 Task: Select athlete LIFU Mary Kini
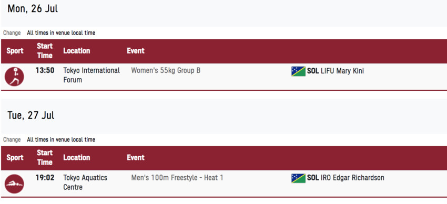(x=342, y=71)
